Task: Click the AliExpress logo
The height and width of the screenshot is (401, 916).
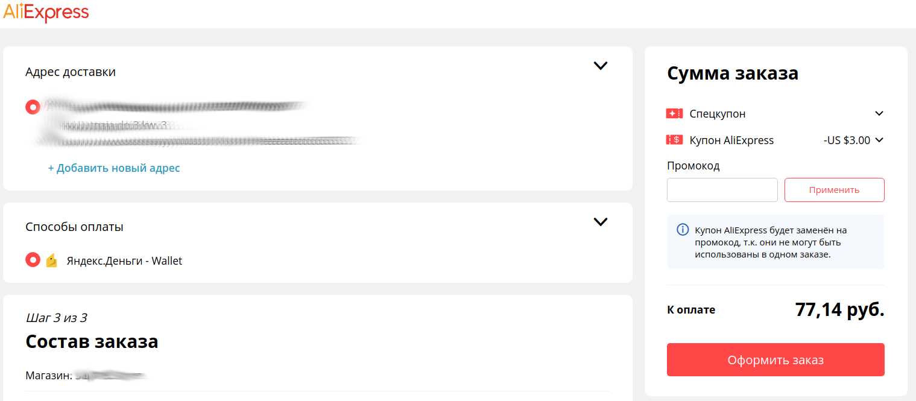Action: [46, 12]
